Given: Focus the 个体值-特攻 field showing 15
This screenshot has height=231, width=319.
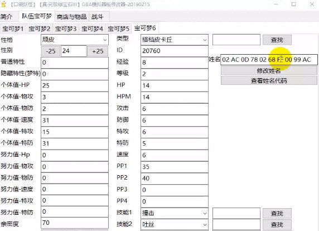Looking at the screenshot, I should point(75,132).
